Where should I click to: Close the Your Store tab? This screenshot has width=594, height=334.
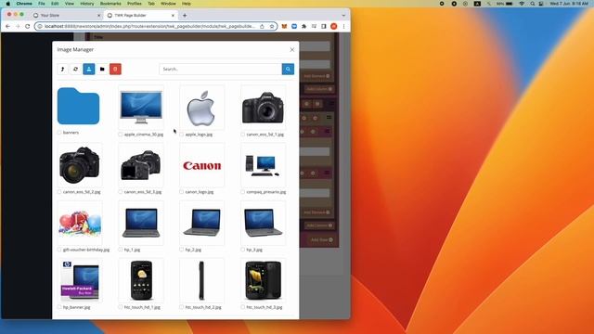99,16
